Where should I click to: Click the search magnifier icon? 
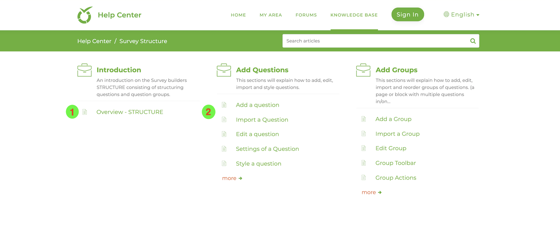click(473, 41)
